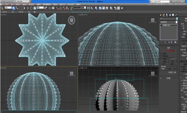Collapse the 选择 rollout header

pos(169,48)
